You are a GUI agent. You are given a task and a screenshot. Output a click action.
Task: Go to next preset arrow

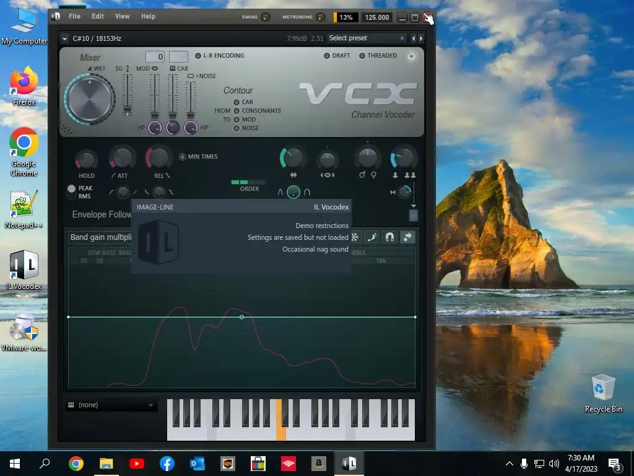pos(421,38)
